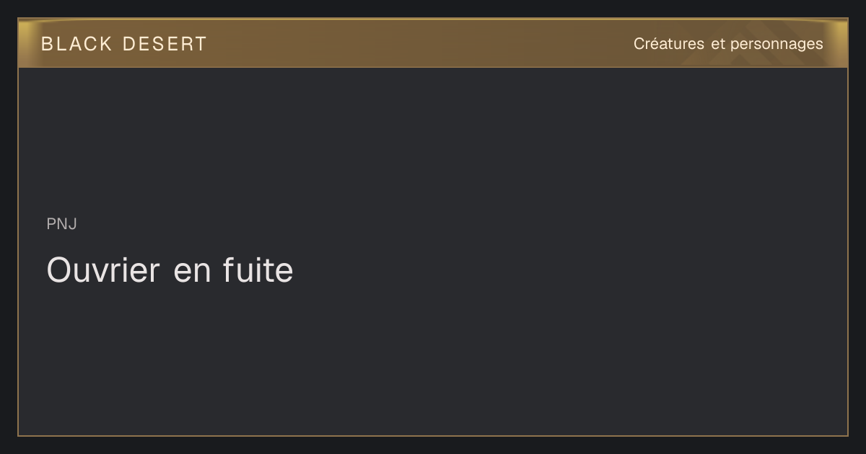Click the word DESERT in the header
866x454 pixels.
pos(165,44)
